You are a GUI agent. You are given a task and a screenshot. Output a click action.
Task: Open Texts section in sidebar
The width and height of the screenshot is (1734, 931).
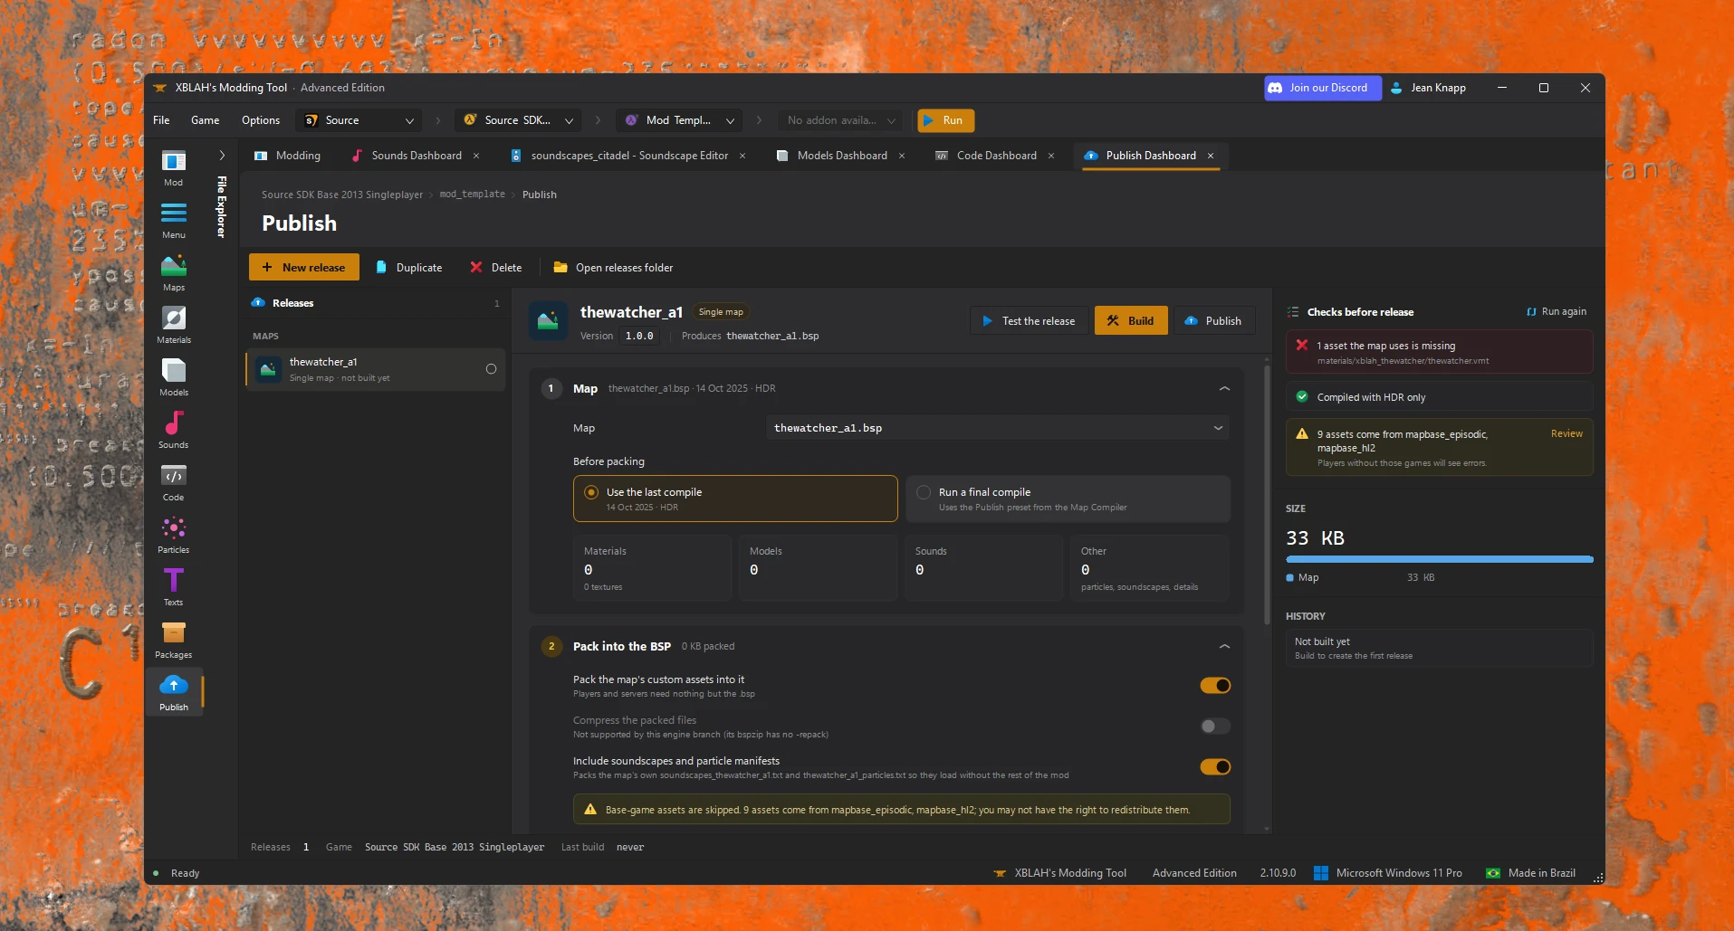coord(174,588)
